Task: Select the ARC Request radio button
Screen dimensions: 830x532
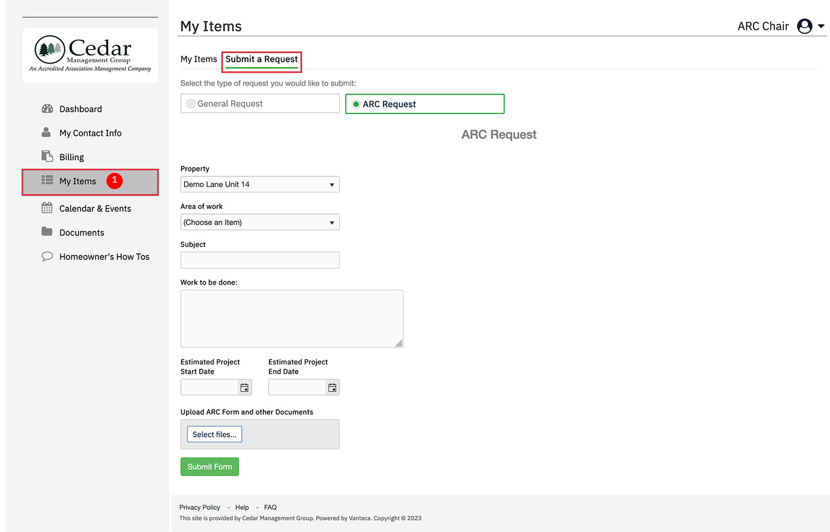Action: pyautogui.click(x=356, y=104)
